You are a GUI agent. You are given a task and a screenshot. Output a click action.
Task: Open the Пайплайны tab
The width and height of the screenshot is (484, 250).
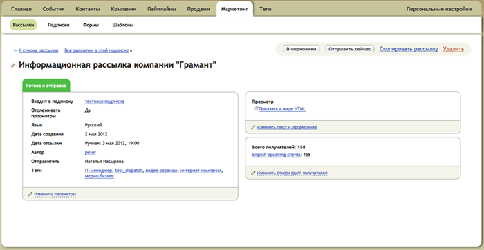coord(162,9)
